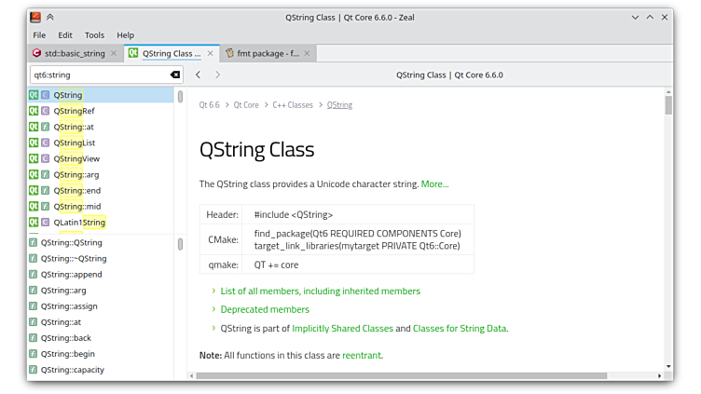701x394 pixels.
Task: Click the More... link after class description
Action: 434,184
